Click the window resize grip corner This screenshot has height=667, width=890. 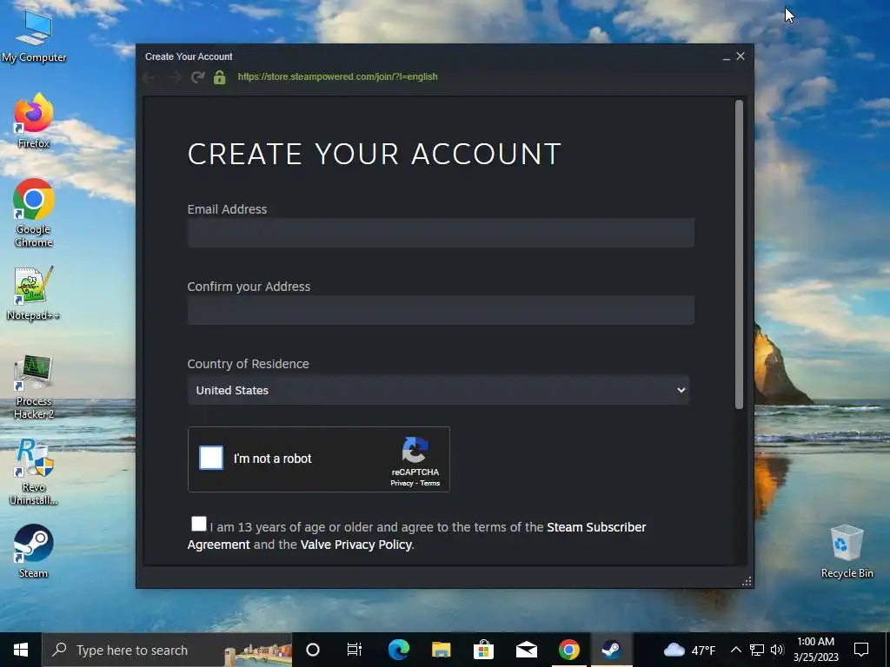tap(747, 581)
